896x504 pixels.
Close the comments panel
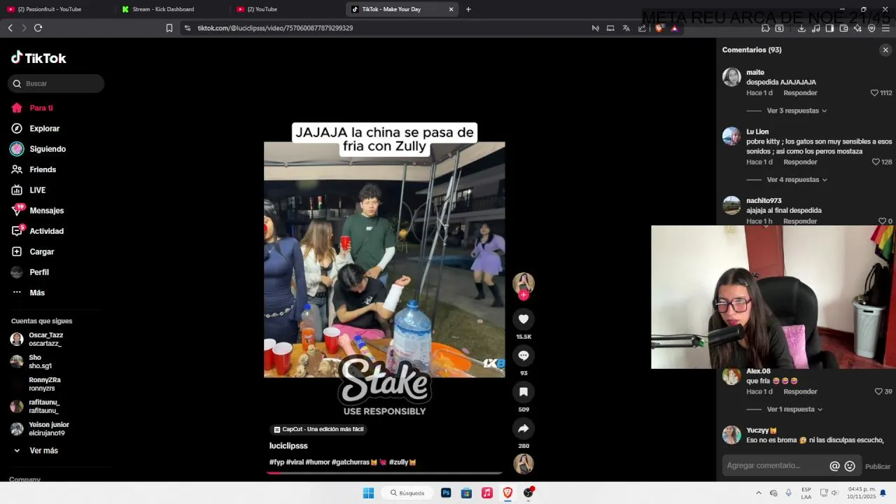click(885, 50)
